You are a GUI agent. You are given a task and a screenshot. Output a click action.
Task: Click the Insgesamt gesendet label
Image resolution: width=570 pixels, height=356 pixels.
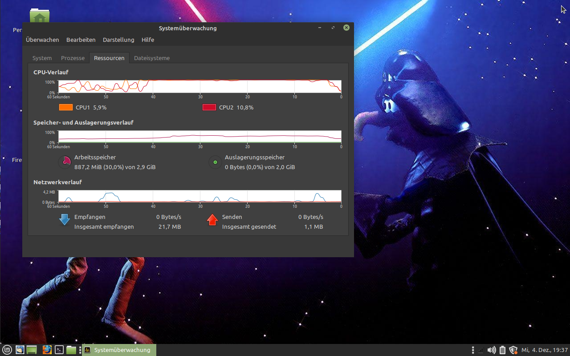coord(249,227)
